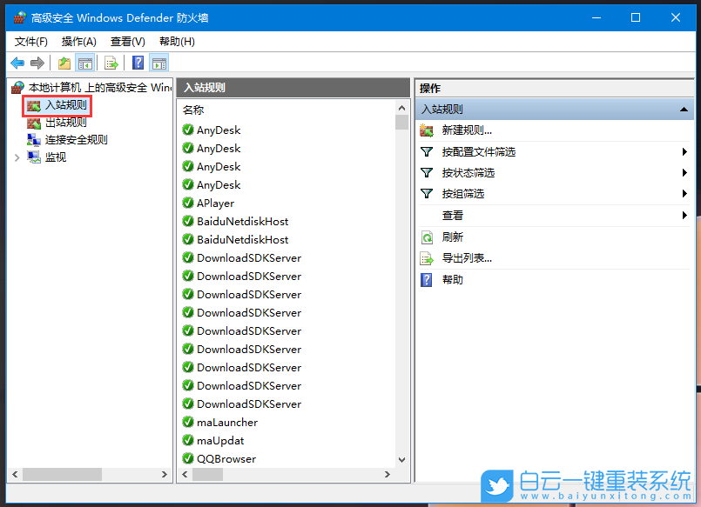Click the enabled checkmark next to QQBrowser rule

click(x=187, y=458)
